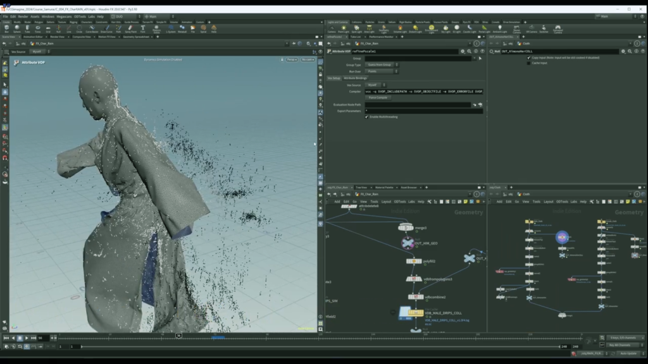Click the timeline current frame marker
Image resolution: width=648 pixels, height=364 pixels.
click(x=178, y=336)
